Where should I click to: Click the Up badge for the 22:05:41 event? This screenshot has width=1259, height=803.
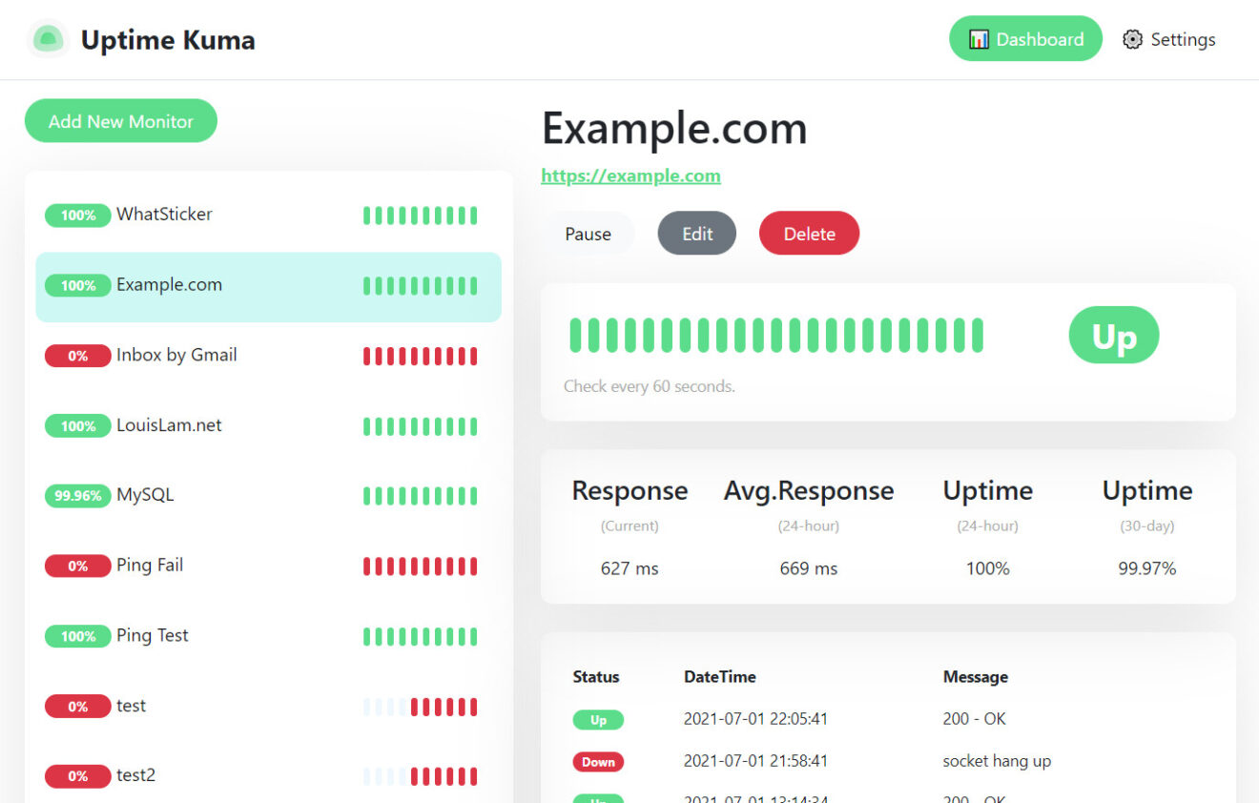[x=598, y=719]
